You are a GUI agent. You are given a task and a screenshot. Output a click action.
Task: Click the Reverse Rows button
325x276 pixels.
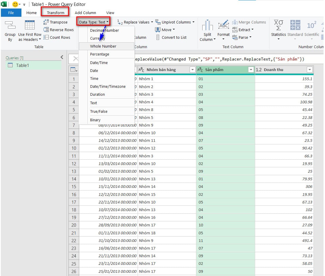tap(58, 30)
